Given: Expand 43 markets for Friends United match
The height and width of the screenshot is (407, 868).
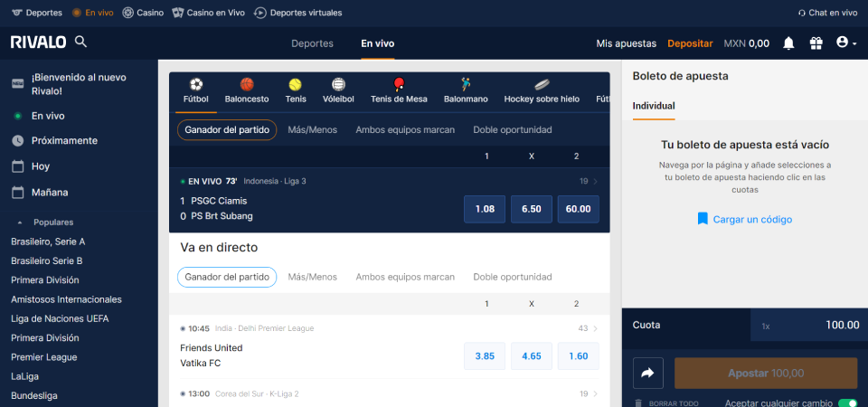Looking at the screenshot, I should coord(589,328).
